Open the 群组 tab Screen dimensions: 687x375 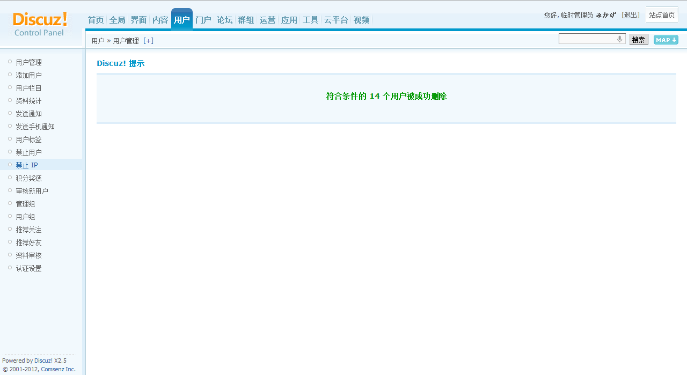click(246, 20)
